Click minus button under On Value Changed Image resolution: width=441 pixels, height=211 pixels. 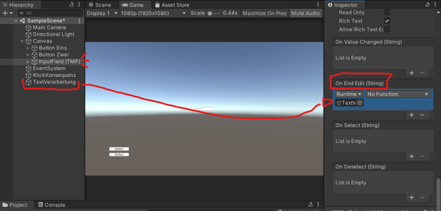(x=422, y=73)
